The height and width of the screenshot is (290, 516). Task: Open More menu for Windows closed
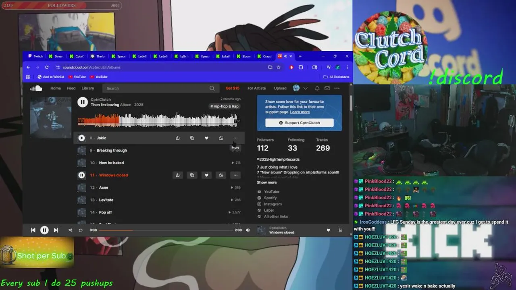(235, 175)
